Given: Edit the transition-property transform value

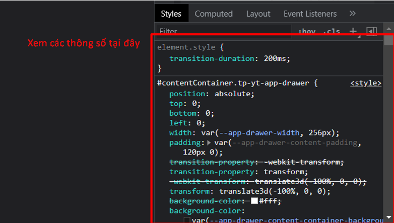Looking at the screenshot, I should [x=284, y=172].
